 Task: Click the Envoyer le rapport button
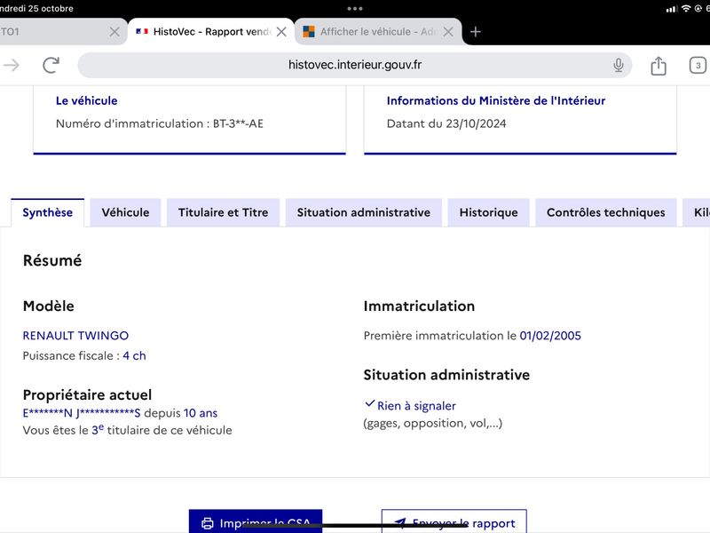[454, 521]
